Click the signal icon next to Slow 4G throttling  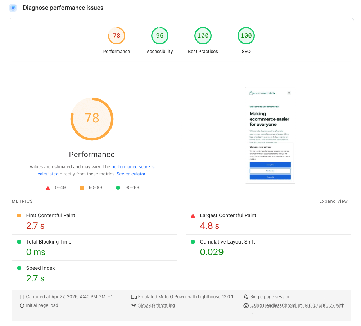[134, 305]
